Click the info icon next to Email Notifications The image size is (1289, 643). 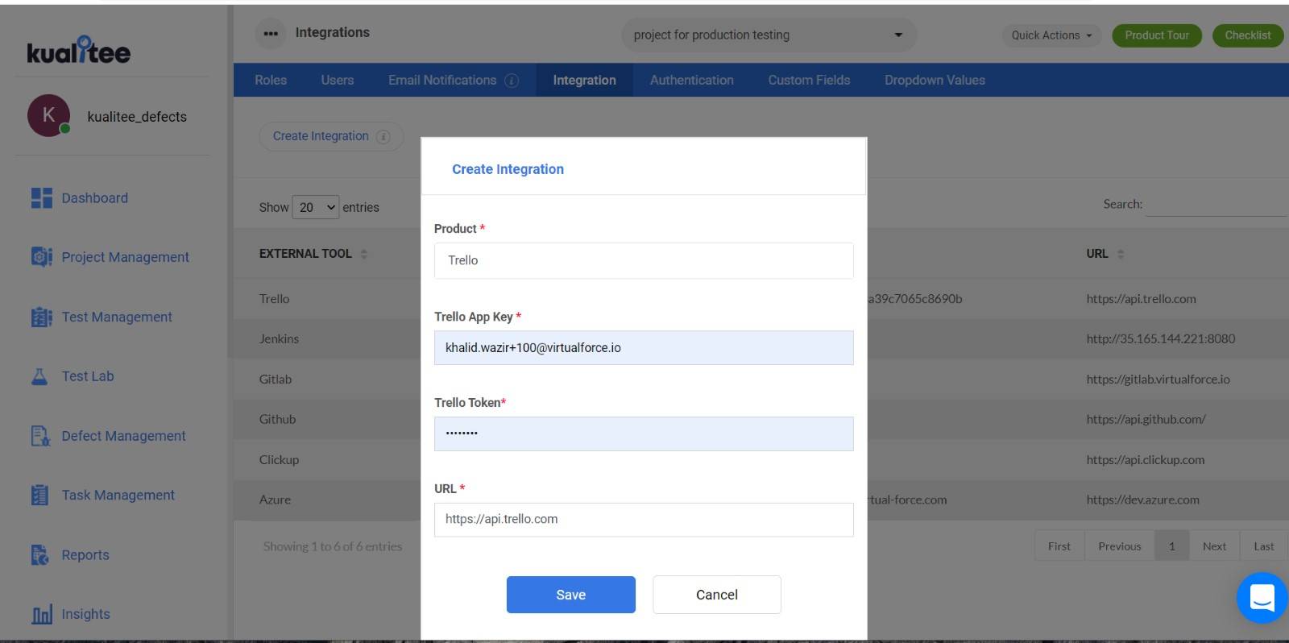point(512,81)
